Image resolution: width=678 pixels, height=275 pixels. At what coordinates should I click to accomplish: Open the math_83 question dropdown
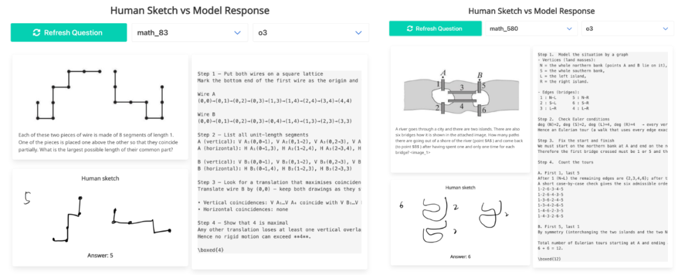[x=189, y=33]
